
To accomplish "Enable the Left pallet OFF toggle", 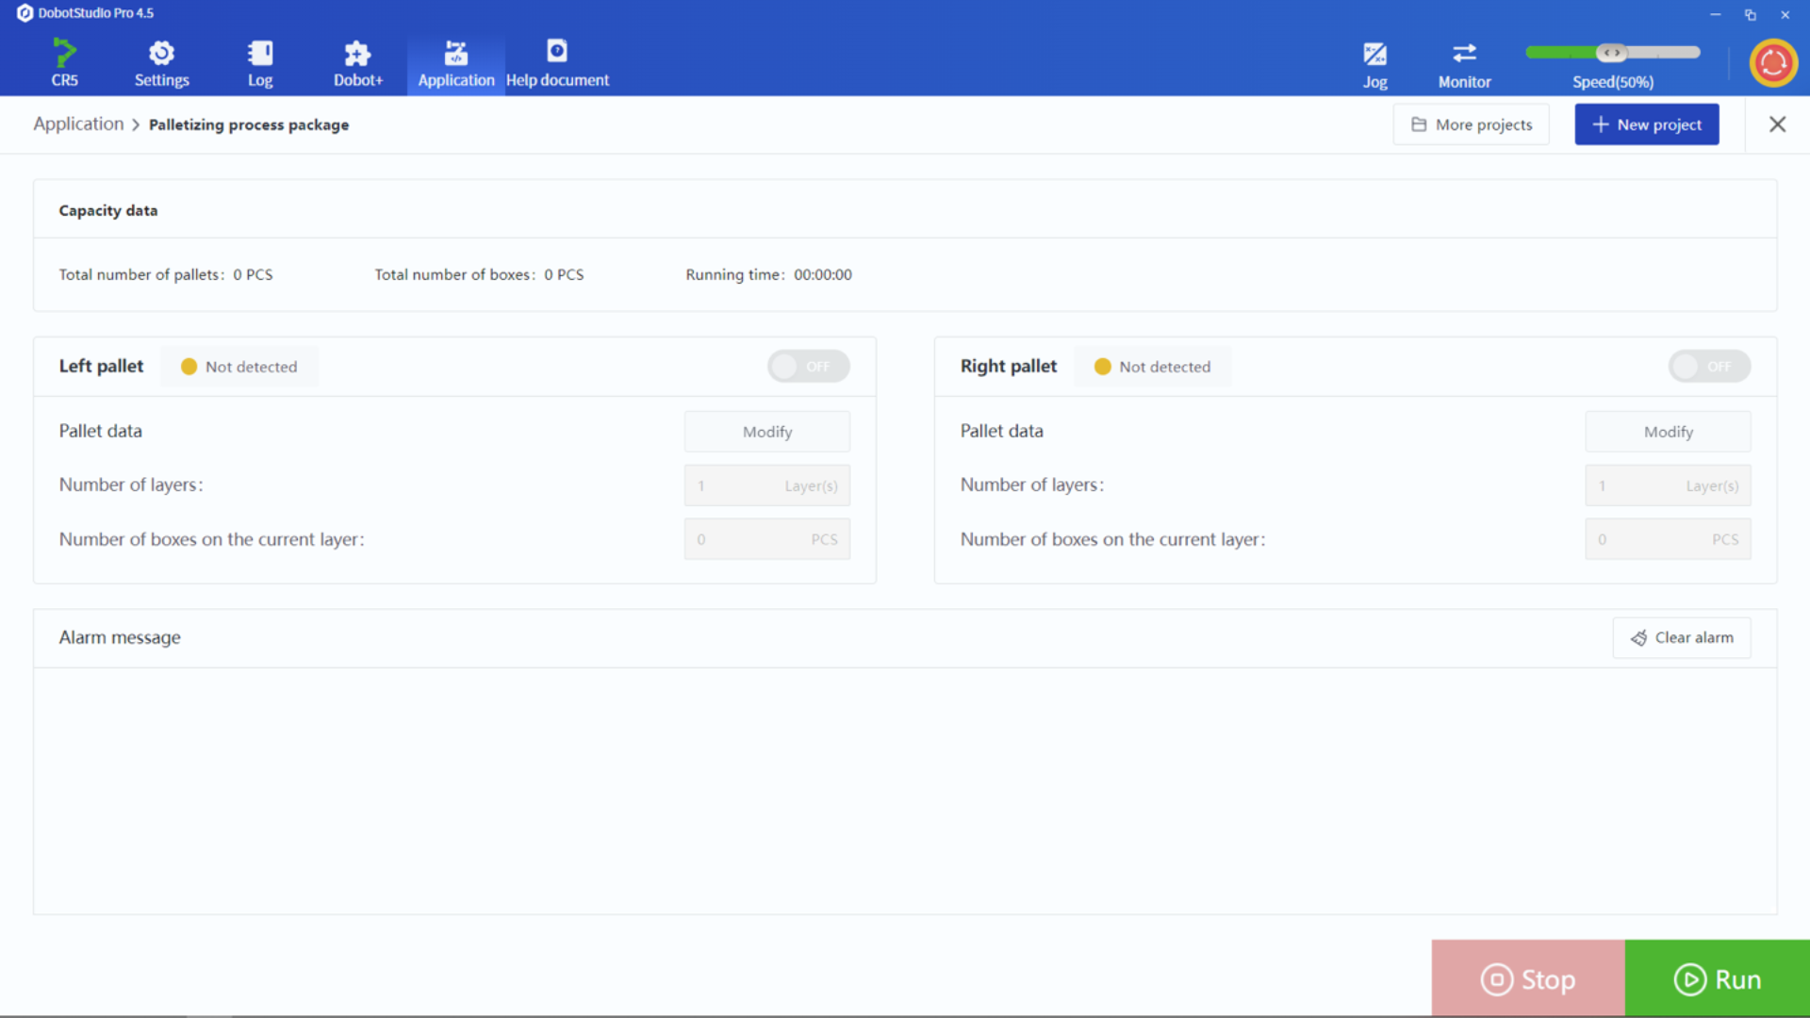I will coord(808,366).
